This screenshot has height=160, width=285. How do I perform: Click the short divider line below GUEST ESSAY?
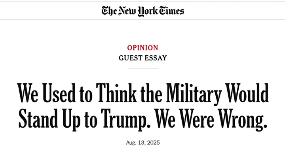coord(143,68)
